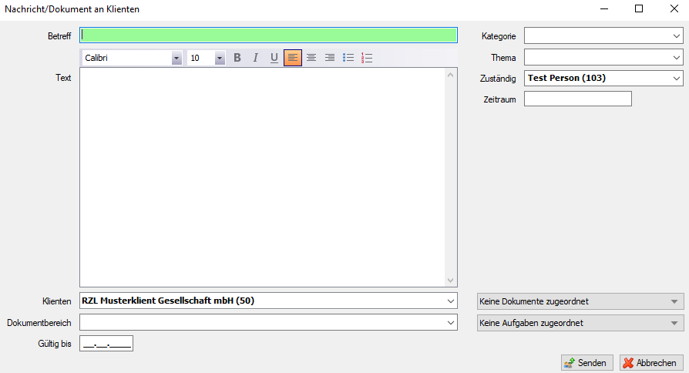Open the font size dropdown

[x=220, y=58]
